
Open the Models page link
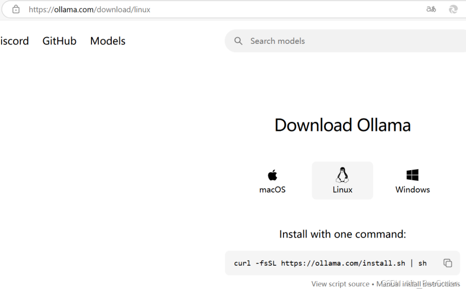click(x=108, y=41)
